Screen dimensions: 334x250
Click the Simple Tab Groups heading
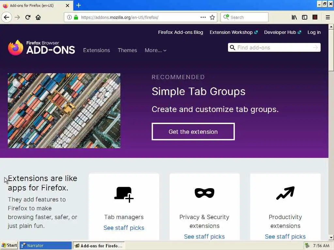coord(199,91)
